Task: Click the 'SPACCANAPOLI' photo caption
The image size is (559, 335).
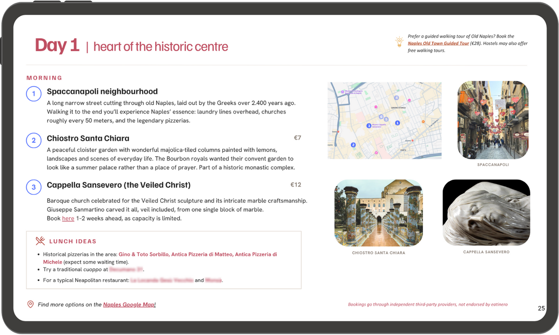Action: coord(493,165)
